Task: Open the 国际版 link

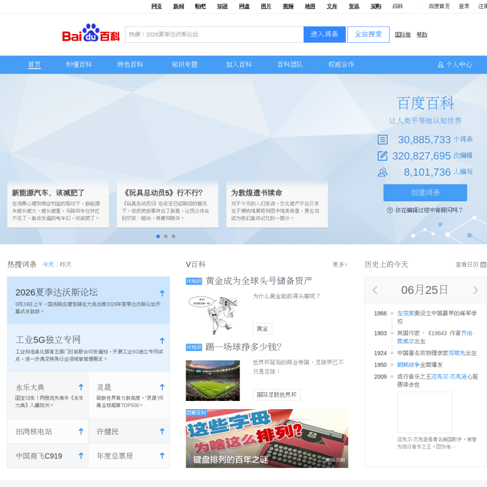Action: pyautogui.click(x=403, y=35)
